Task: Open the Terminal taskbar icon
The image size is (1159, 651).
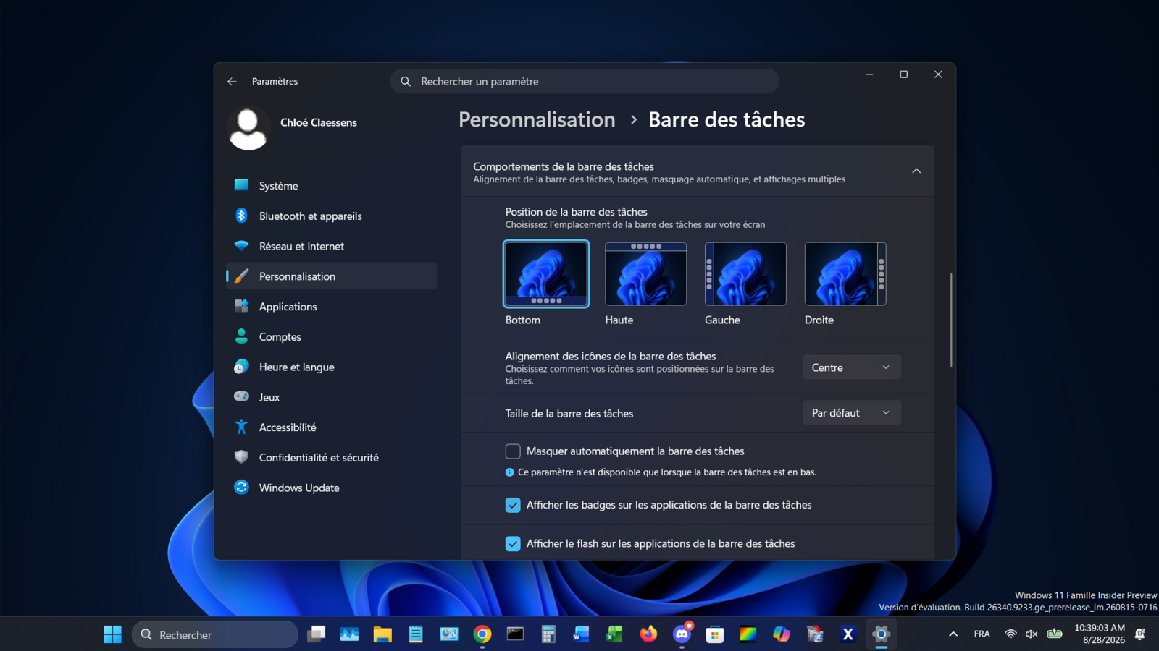Action: click(x=515, y=634)
